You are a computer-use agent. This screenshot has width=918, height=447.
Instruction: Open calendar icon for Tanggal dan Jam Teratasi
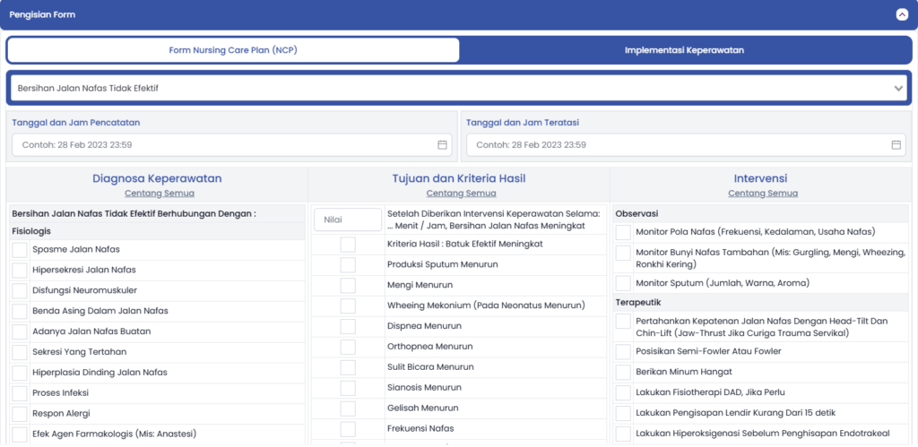[896, 145]
